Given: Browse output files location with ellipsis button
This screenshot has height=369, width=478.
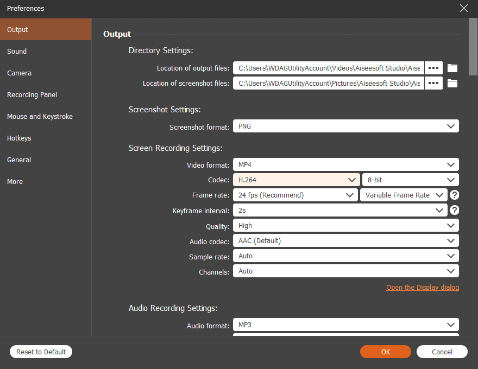Looking at the screenshot, I should tap(433, 68).
